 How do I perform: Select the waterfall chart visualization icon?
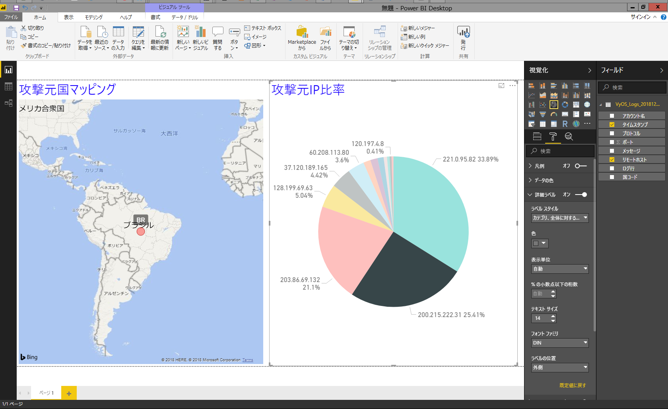(x=532, y=105)
